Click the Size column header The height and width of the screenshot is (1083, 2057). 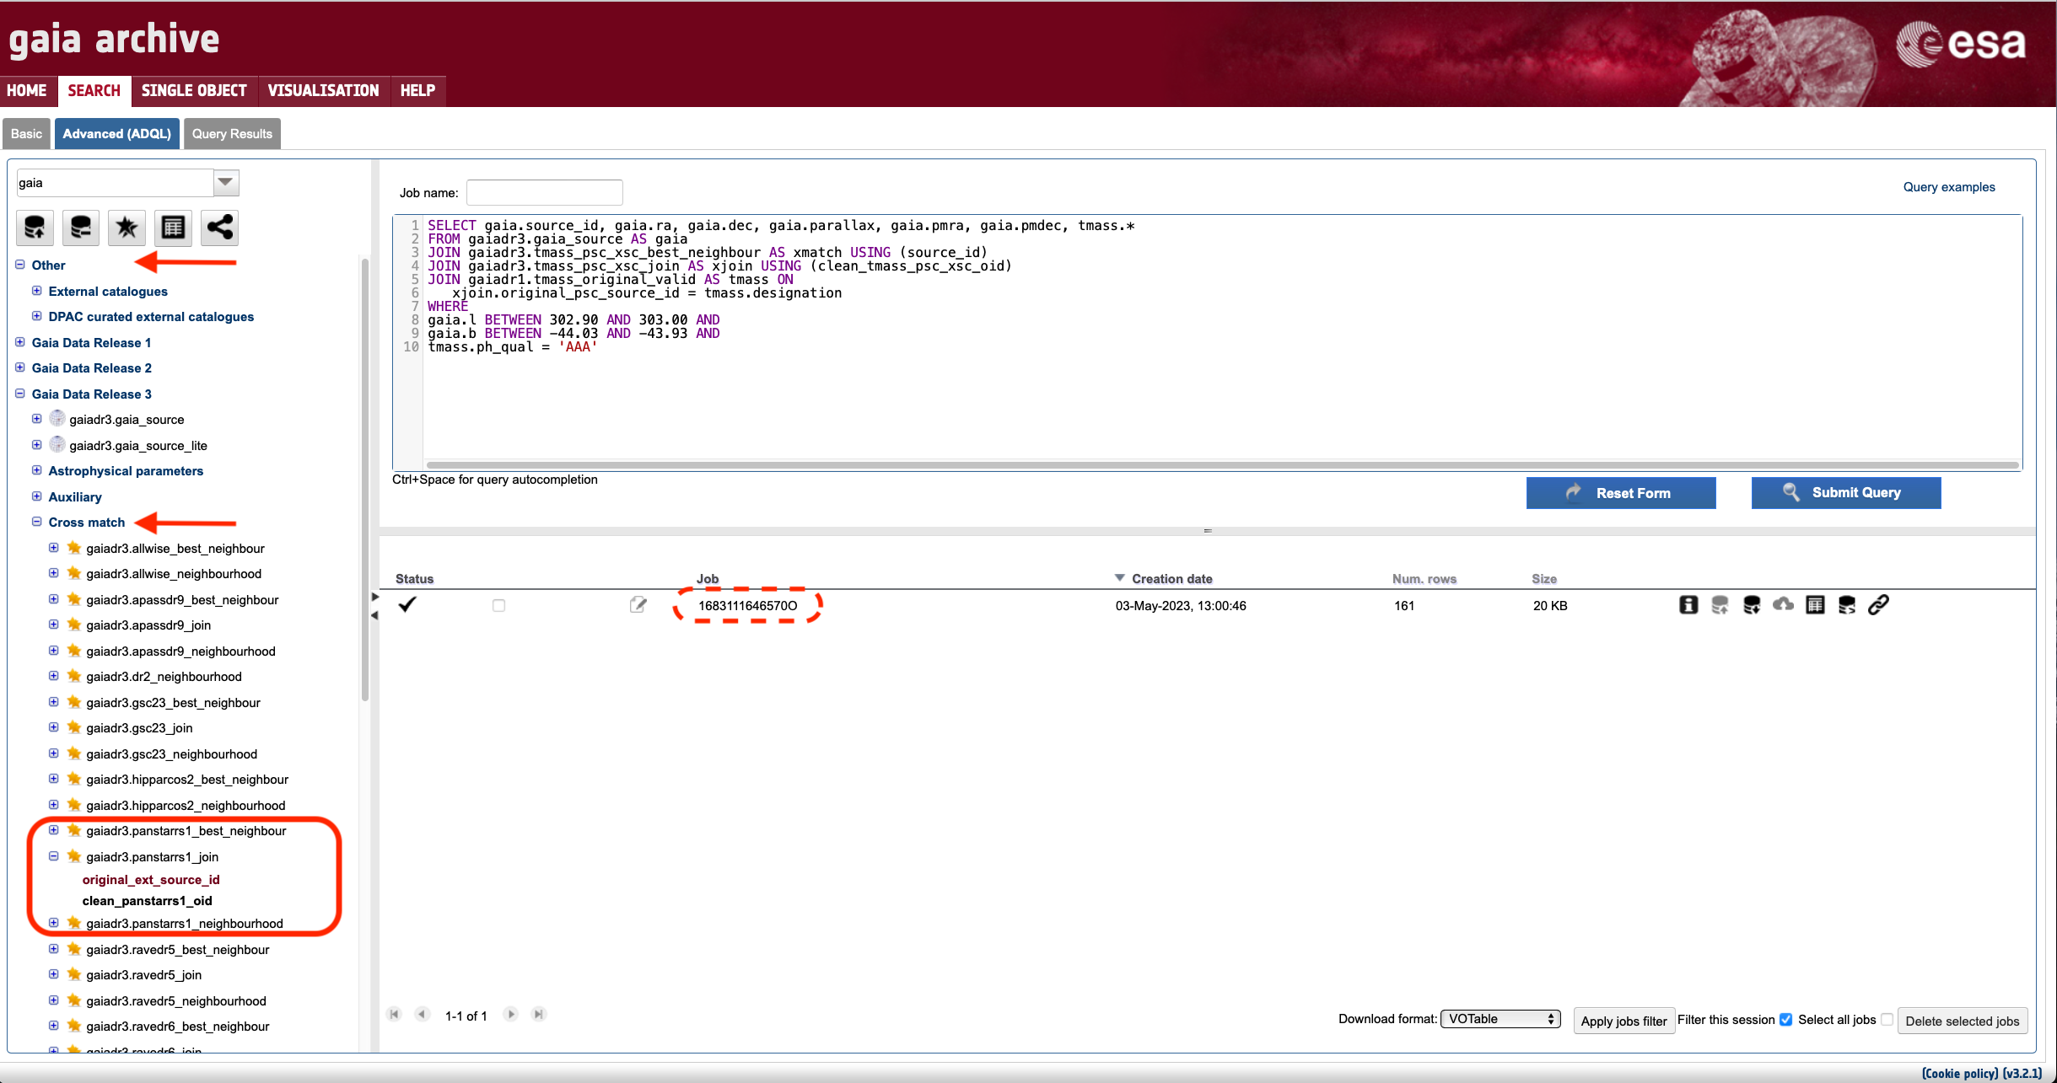tap(1544, 578)
